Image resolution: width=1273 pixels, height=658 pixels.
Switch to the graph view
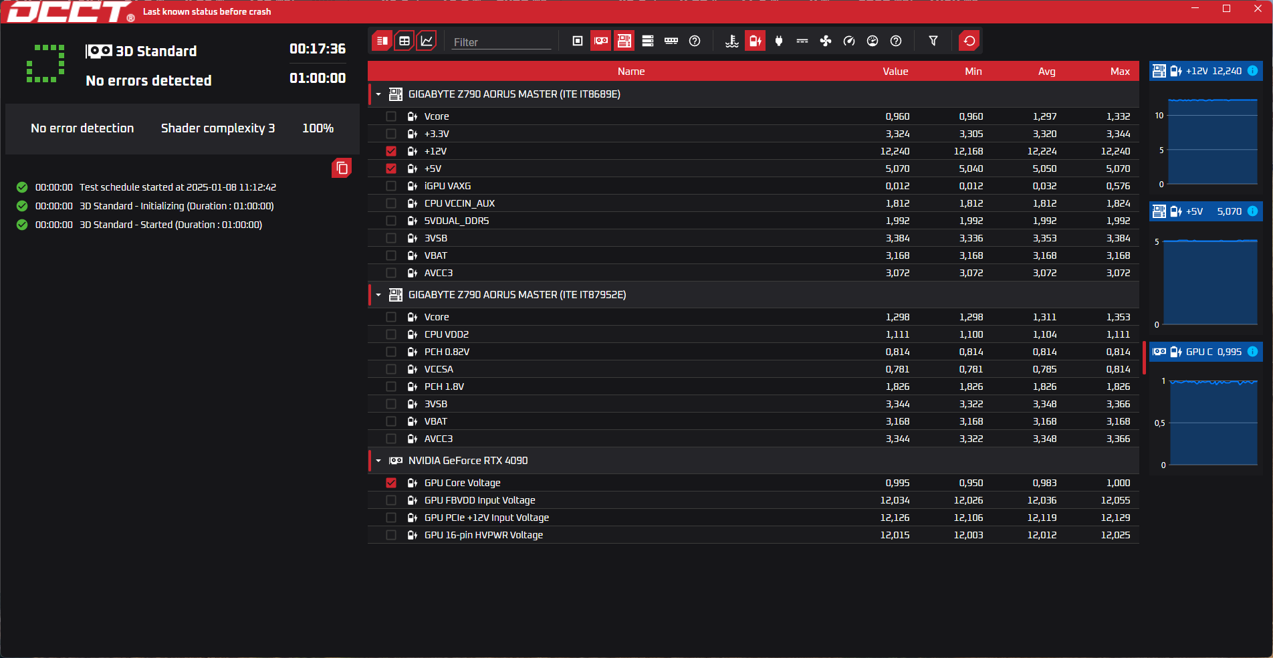tap(427, 41)
